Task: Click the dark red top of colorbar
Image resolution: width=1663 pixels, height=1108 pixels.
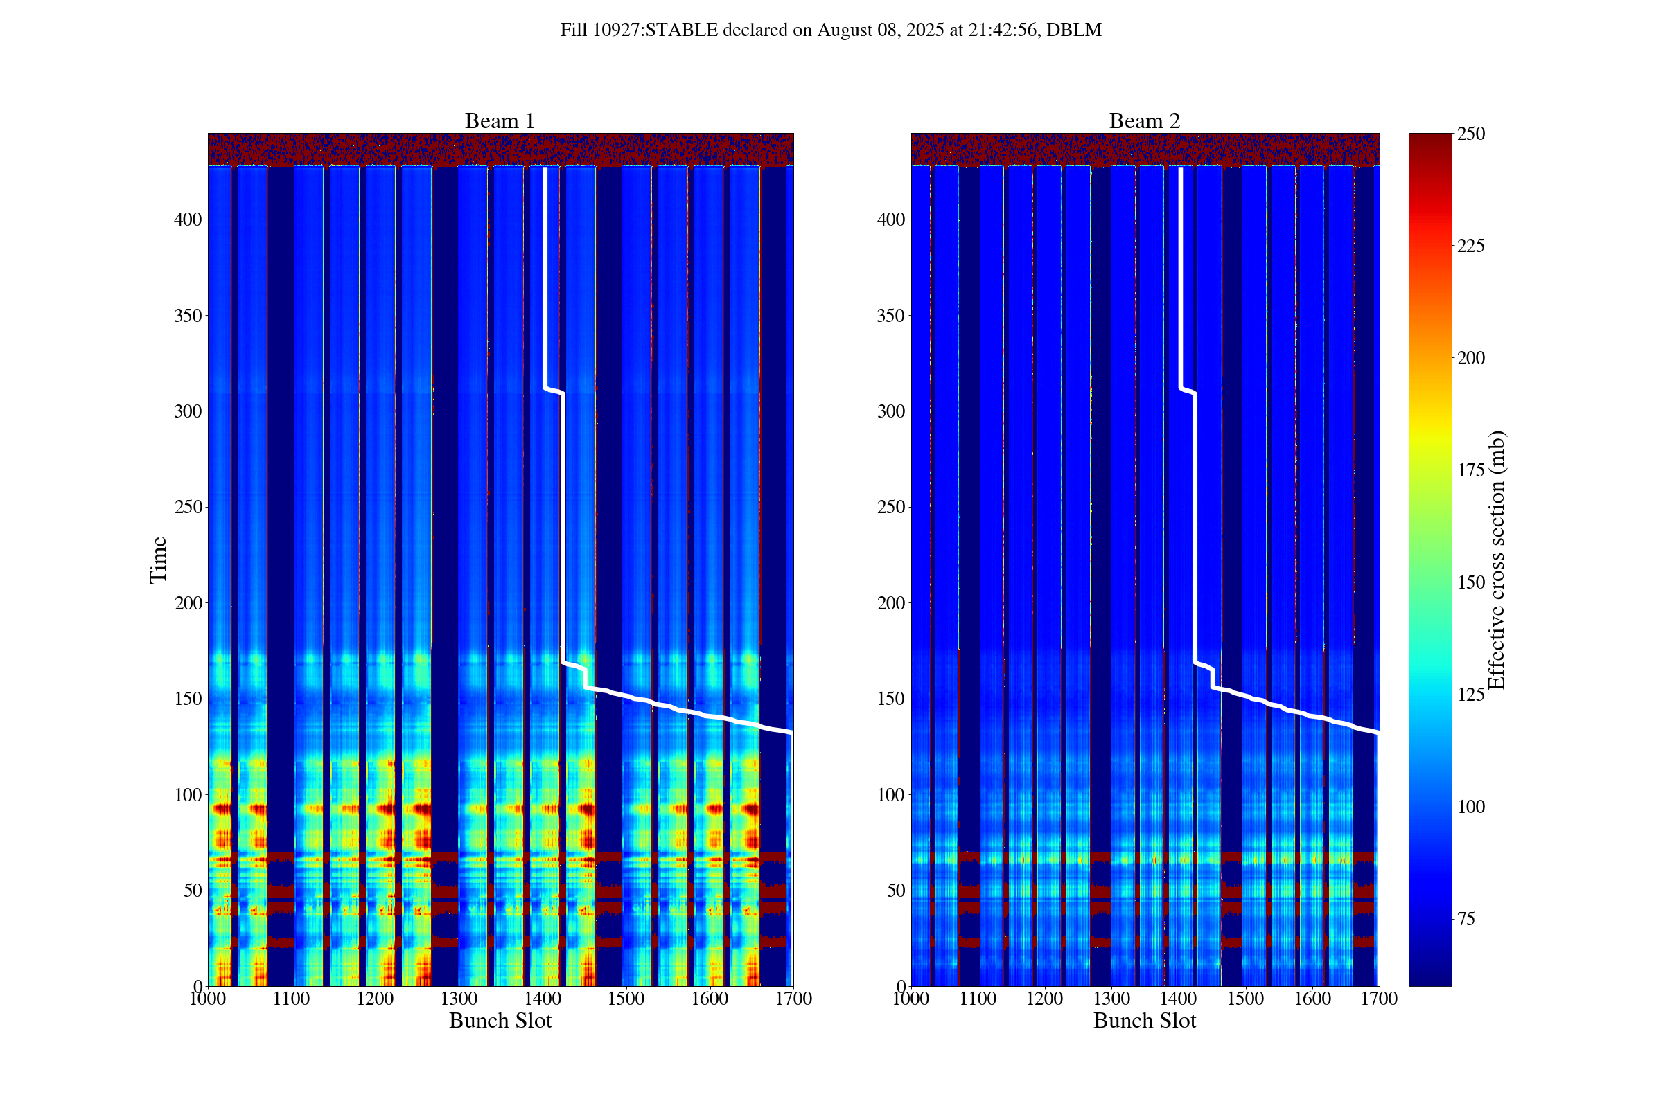Action: click(1429, 141)
